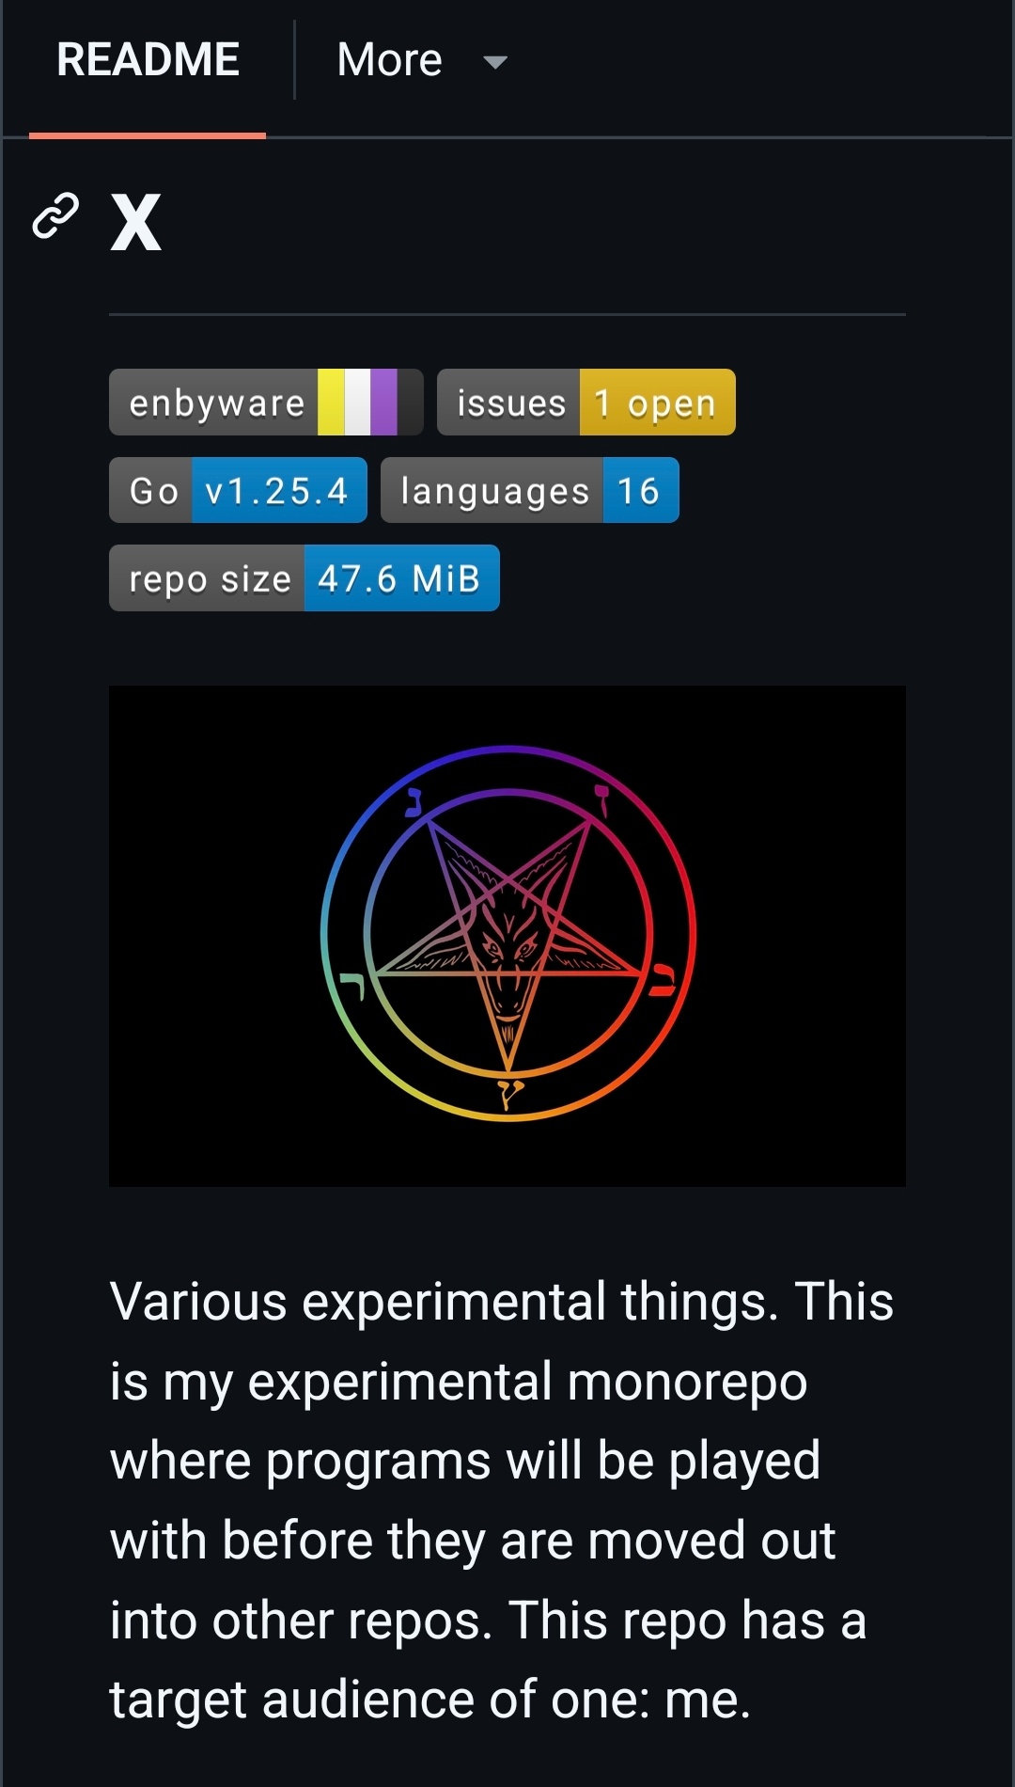Click the X heading title

(x=136, y=223)
